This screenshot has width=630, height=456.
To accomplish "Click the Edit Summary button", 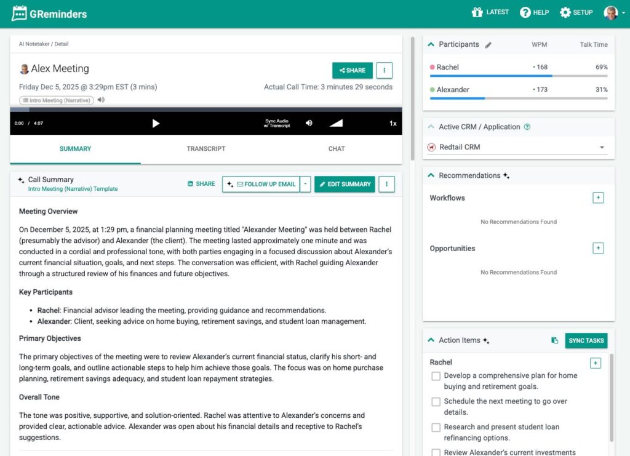I will pos(345,184).
